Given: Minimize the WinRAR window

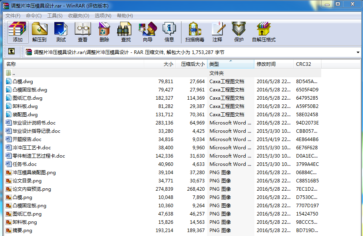Looking at the screenshot, I should [327, 4].
